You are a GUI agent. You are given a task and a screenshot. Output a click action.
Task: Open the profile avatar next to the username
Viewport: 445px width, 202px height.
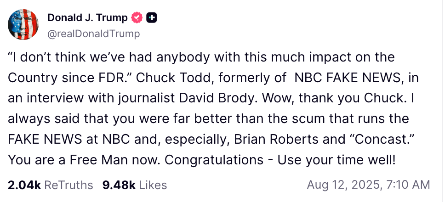(x=23, y=24)
